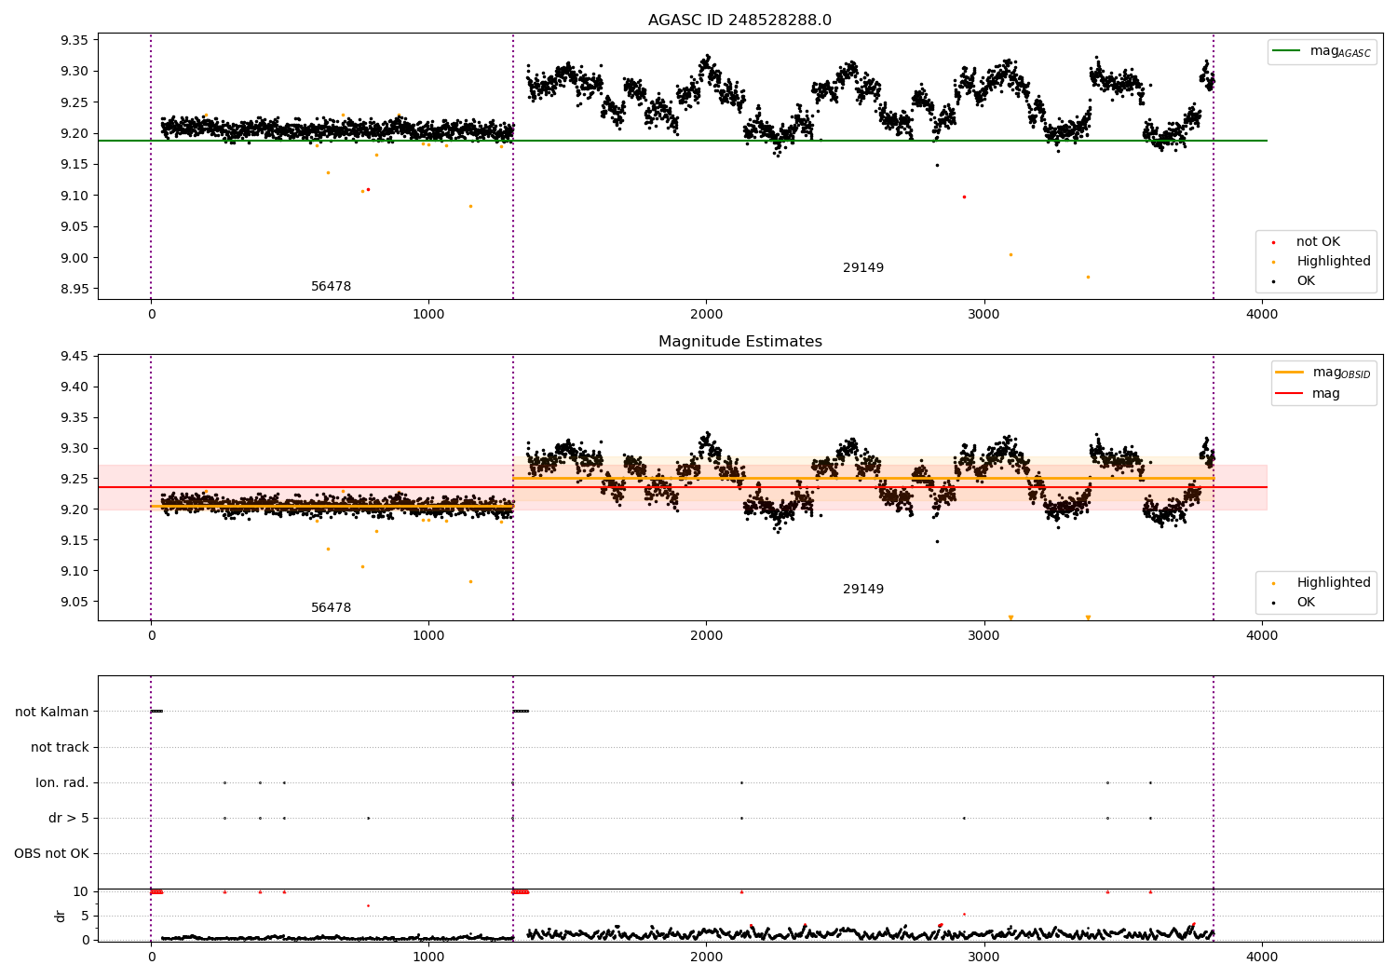Click x-axis tick 4000 under the dr plot

pos(1262,957)
